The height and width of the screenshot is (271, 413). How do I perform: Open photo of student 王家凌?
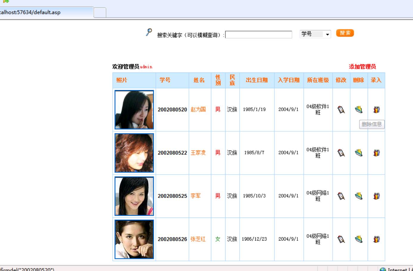tap(134, 153)
